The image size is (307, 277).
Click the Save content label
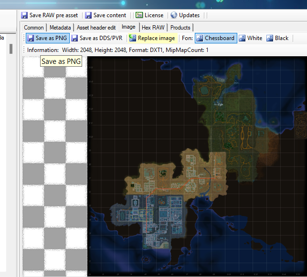110,15
